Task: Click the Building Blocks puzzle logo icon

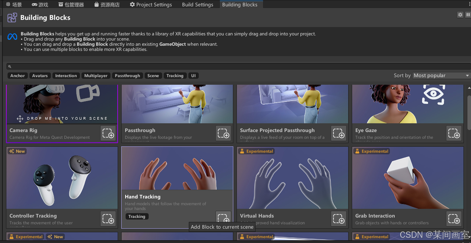Action: (12, 18)
